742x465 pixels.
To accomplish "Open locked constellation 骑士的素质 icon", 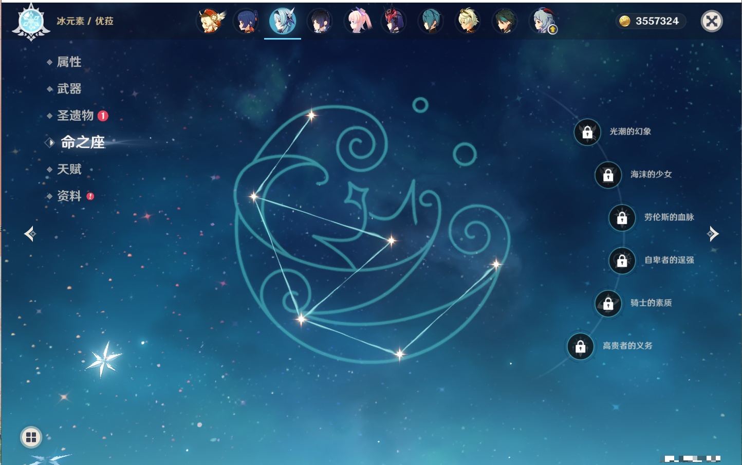I will point(608,304).
